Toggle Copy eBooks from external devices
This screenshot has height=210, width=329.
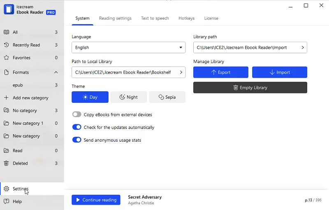[x=76, y=114]
